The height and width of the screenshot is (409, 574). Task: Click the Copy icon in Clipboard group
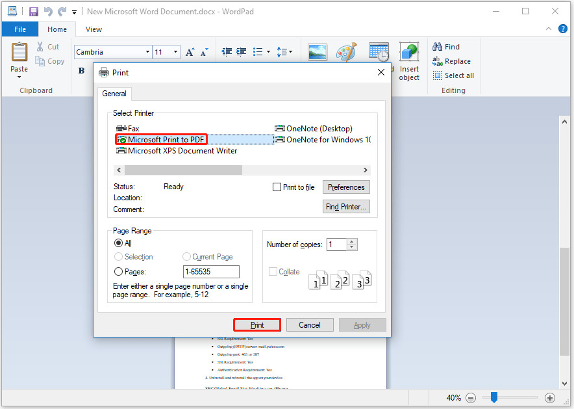(x=40, y=61)
